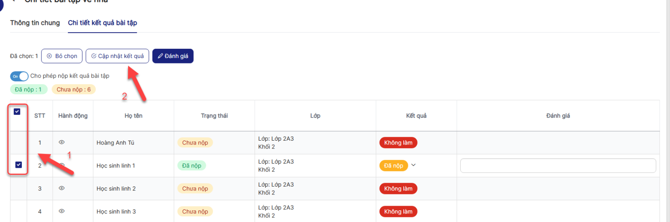Switch to the Thông tin chung tab
Viewport: 670px width, 222px height.
(x=35, y=23)
